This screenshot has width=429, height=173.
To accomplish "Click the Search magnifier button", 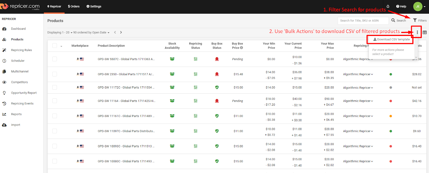I will tap(398, 20).
